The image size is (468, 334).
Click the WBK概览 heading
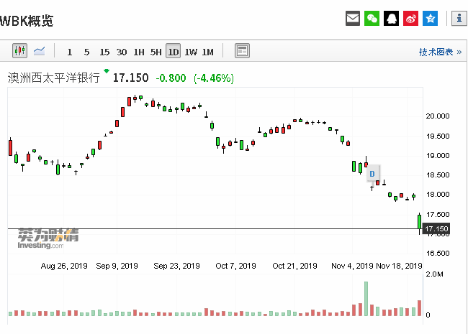pyautogui.click(x=27, y=21)
